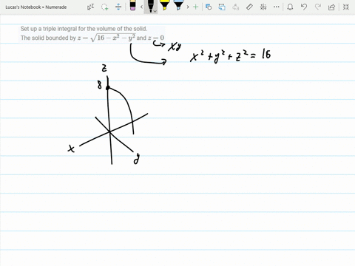Show more pens with right chevron
The height and width of the screenshot is (266, 355).
188,7
